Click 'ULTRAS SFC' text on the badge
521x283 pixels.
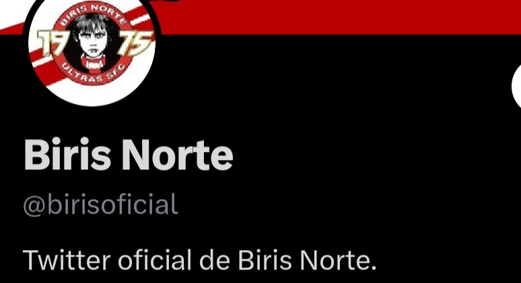(x=92, y=74)
